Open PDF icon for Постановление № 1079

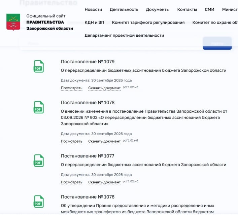pyautogui.click(x=39, y=66)
